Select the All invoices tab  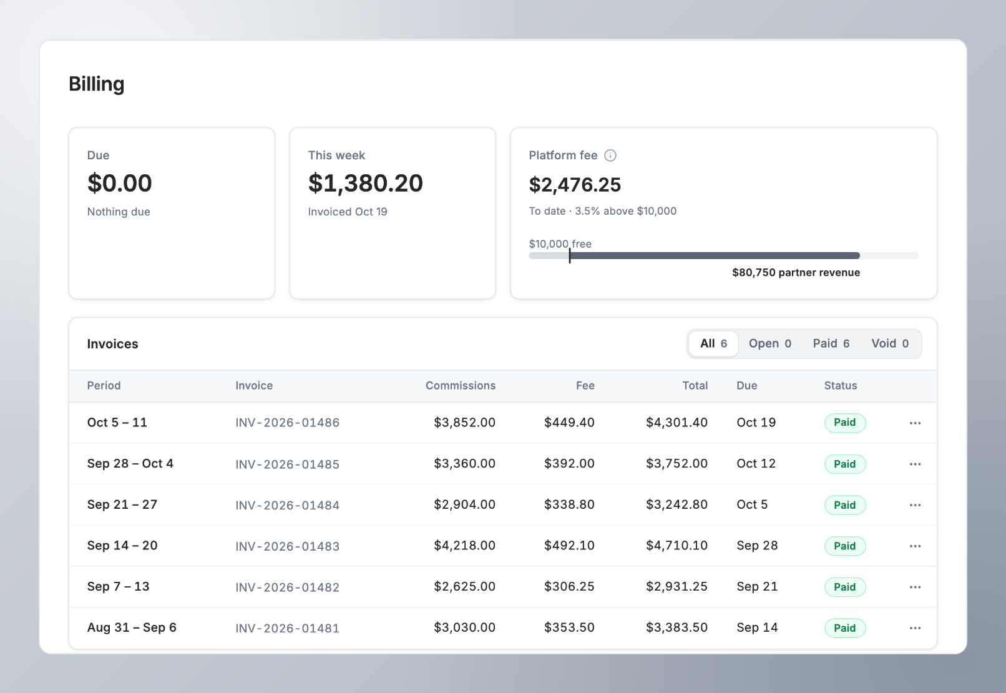(713, 344)
